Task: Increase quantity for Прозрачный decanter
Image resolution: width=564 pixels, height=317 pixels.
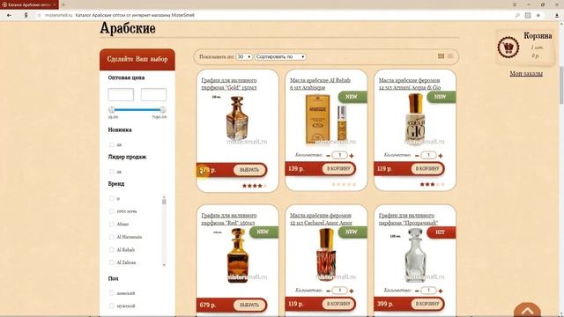Action: (x=441, y=291)
